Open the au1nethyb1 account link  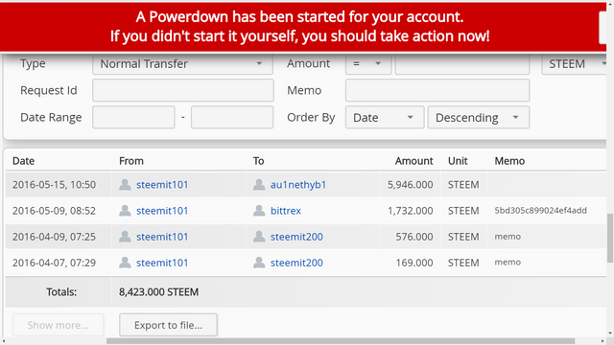298,185
